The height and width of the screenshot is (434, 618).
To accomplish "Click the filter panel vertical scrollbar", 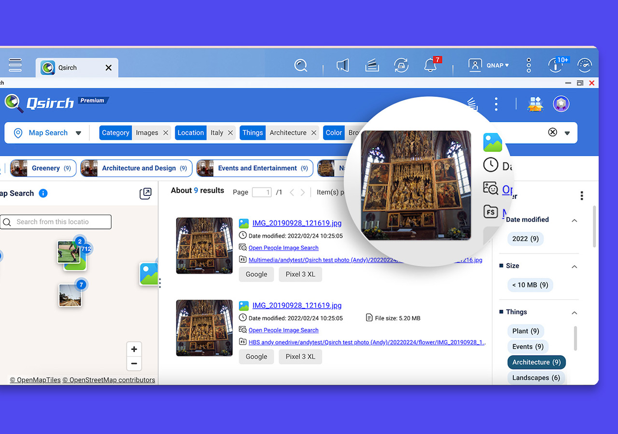I will click(x=594, y=227).
